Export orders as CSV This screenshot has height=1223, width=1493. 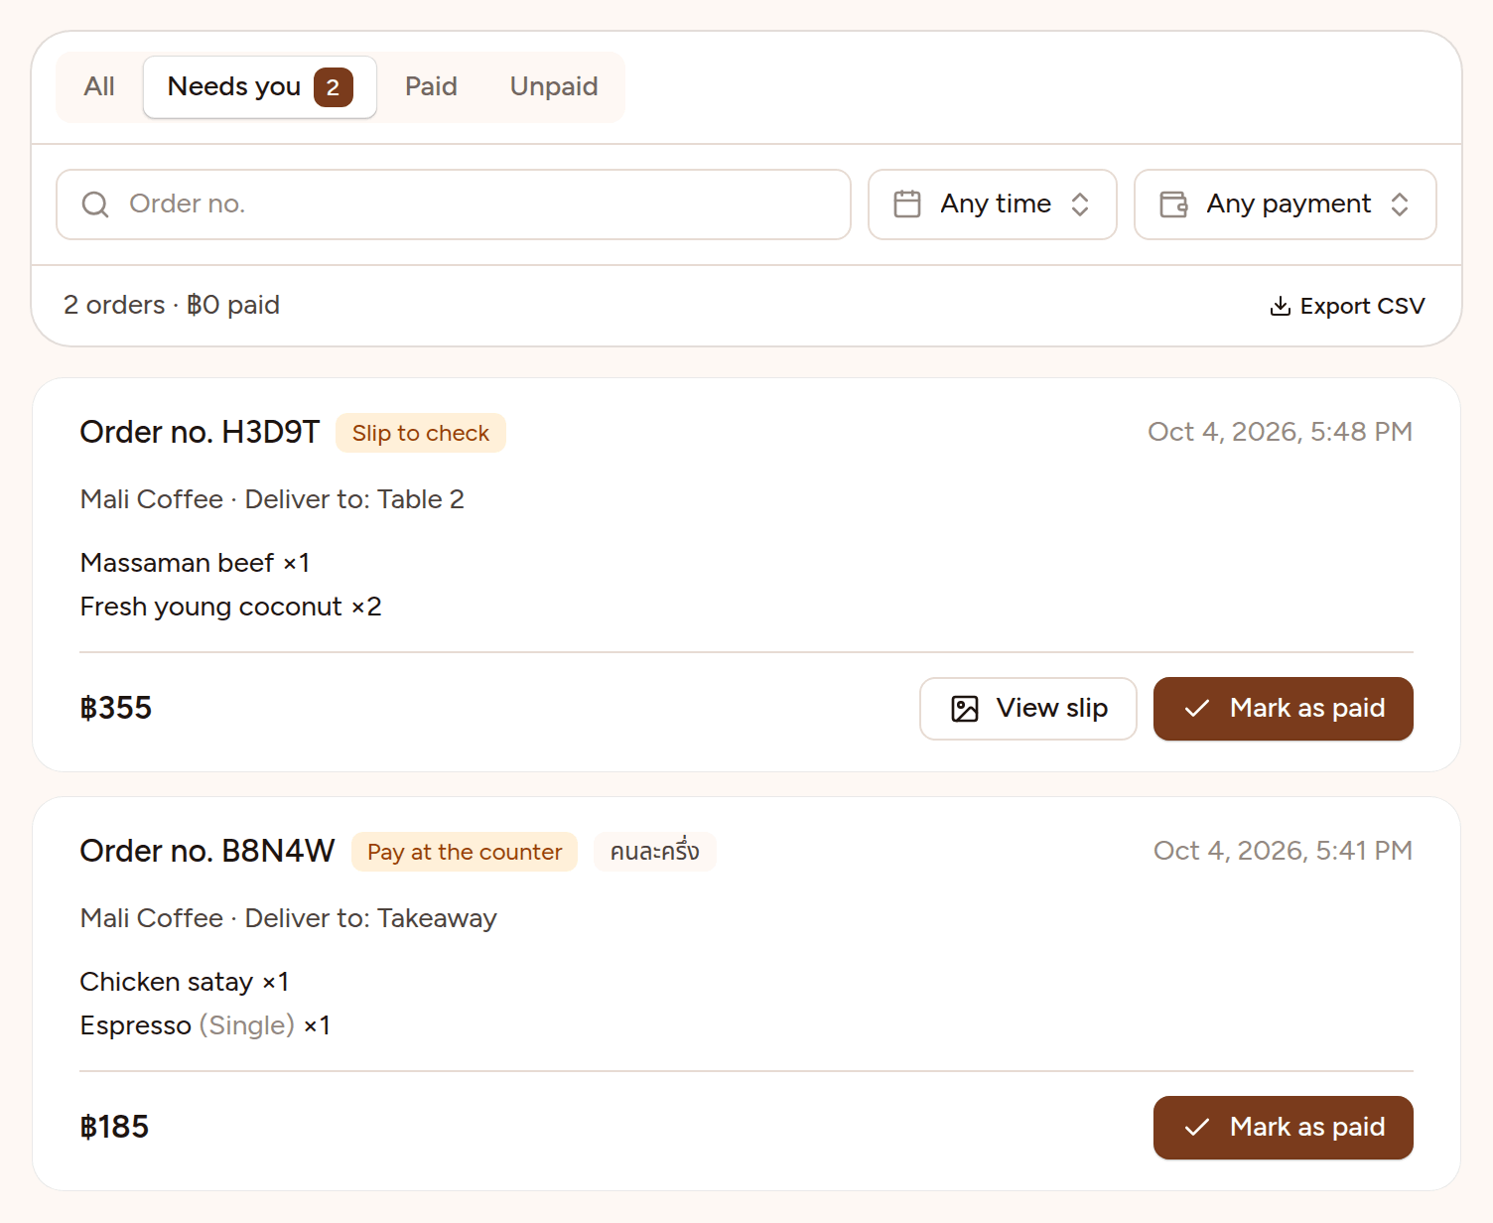[1347, 306]
